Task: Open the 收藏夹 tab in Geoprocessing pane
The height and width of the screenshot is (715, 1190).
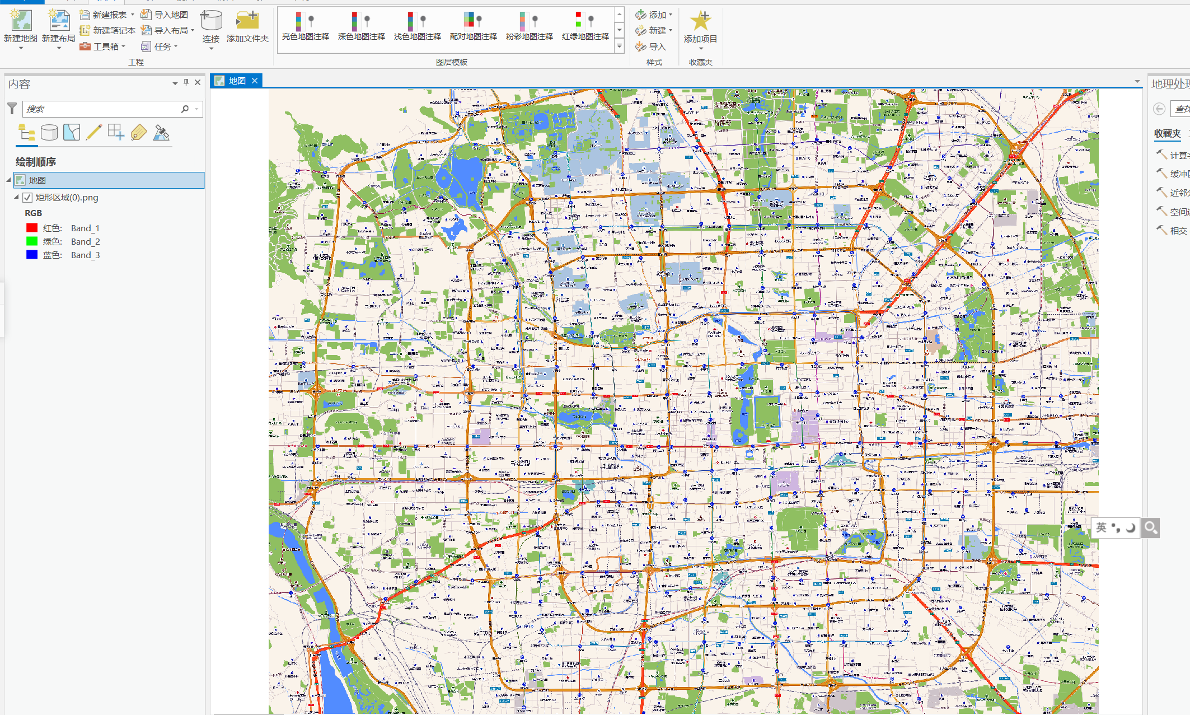Action: [x=1167, y=133]
